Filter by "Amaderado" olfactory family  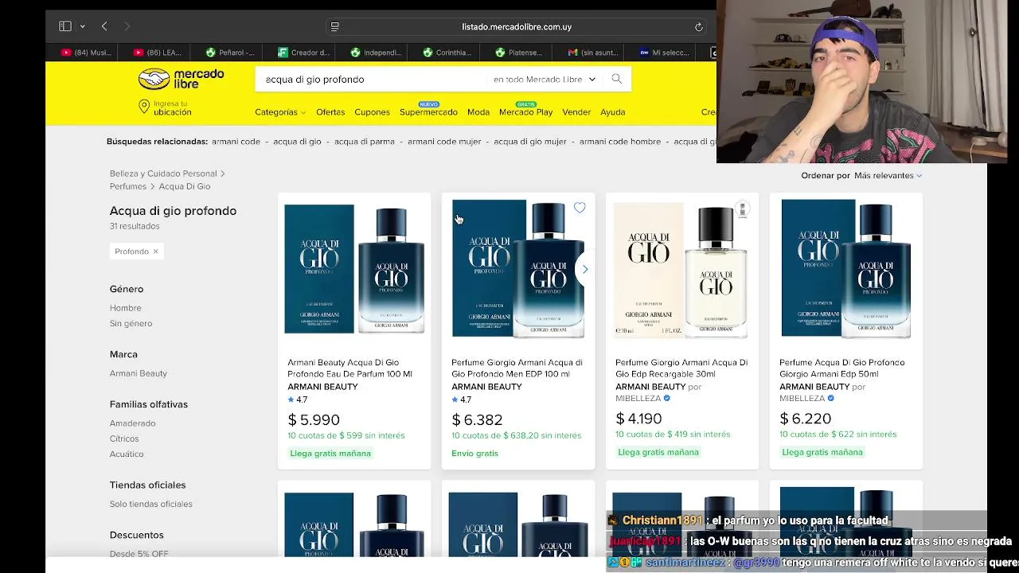(x=133, y=423)
